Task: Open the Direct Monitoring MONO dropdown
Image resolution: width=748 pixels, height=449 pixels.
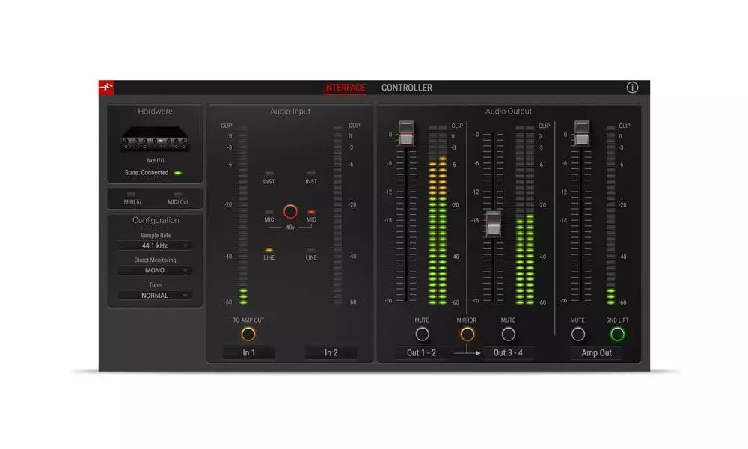Action: 155,271
